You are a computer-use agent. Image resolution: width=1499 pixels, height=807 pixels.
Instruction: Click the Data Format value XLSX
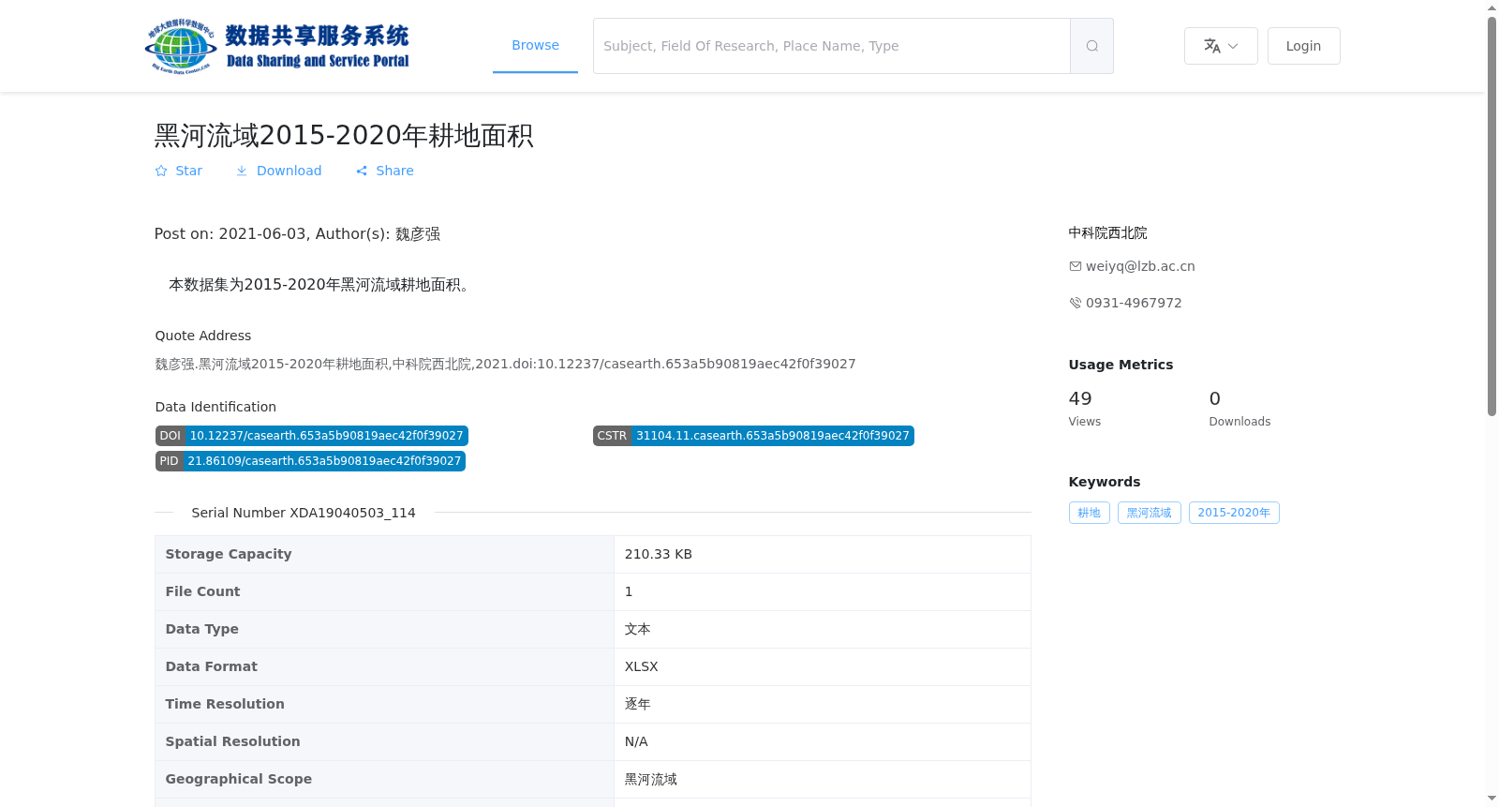(x=642, y=666)
